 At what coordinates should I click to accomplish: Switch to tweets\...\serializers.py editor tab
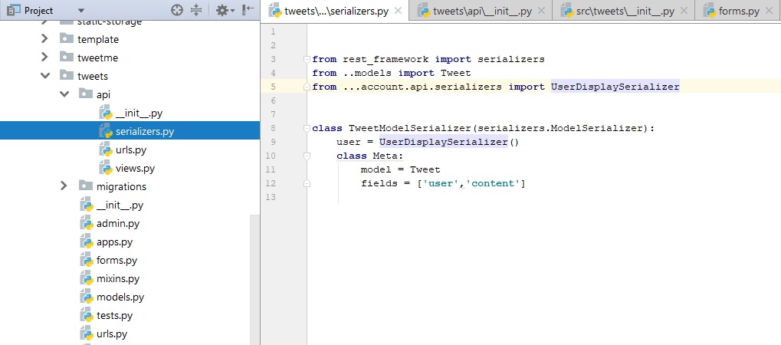[x=336, y=11]
